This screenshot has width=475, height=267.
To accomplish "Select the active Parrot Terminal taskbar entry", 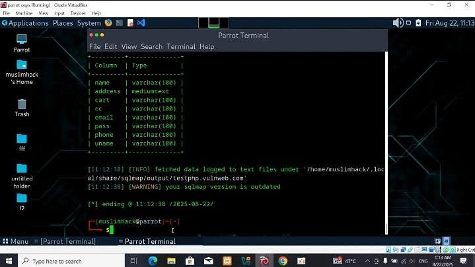I will tap(147, 241).
